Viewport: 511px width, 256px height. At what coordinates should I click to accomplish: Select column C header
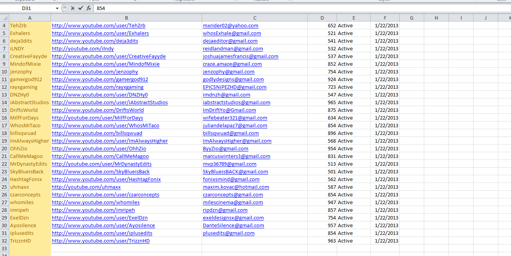[255, 18]
